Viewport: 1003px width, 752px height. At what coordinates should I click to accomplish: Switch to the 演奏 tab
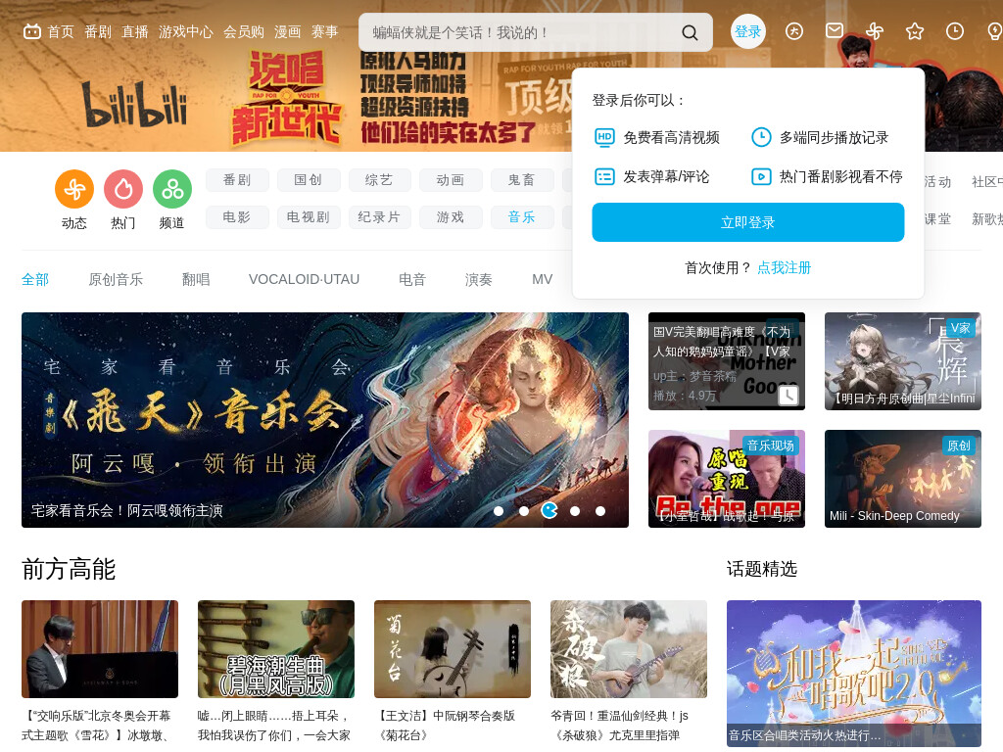coord(478,279)
